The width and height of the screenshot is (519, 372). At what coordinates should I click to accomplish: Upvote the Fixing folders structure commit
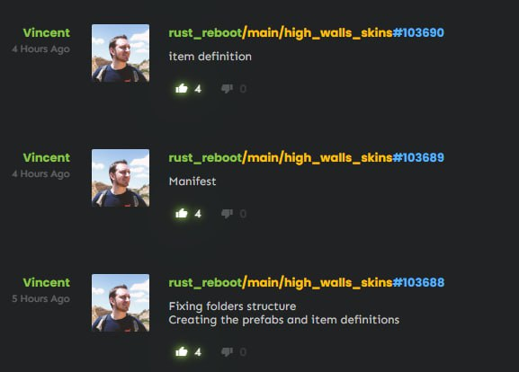(x=182, y=351)
